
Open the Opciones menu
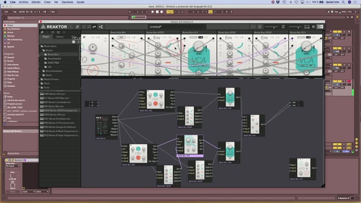coord(67,2)
